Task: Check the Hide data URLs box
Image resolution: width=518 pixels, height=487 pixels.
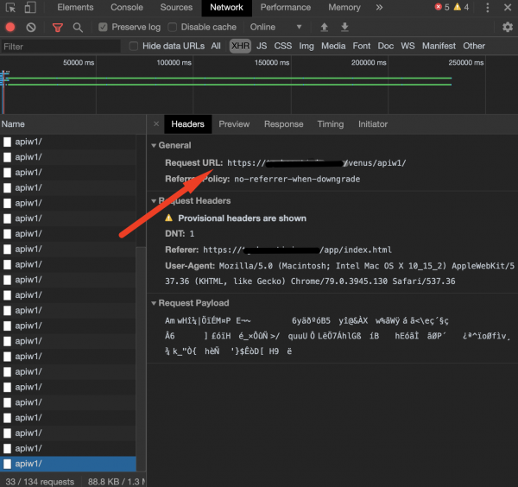Action: [x=133, y=46]
